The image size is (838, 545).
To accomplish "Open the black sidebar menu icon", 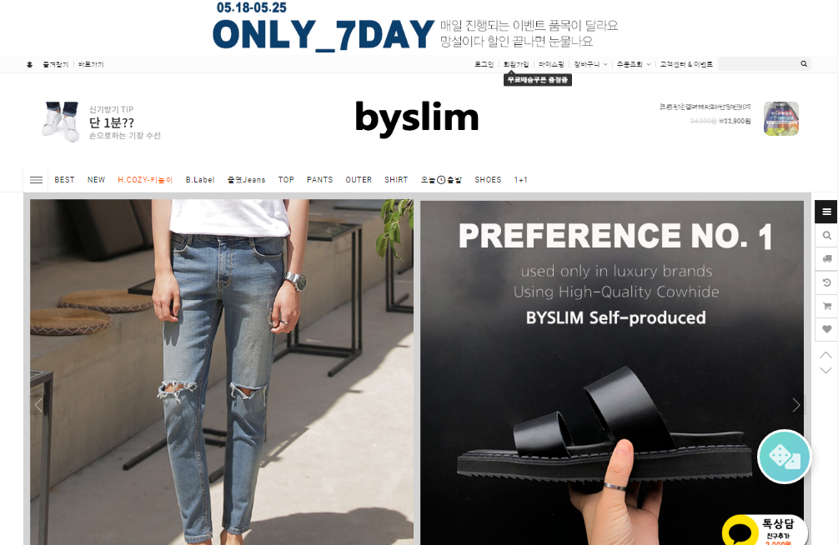I will [825, 212].
